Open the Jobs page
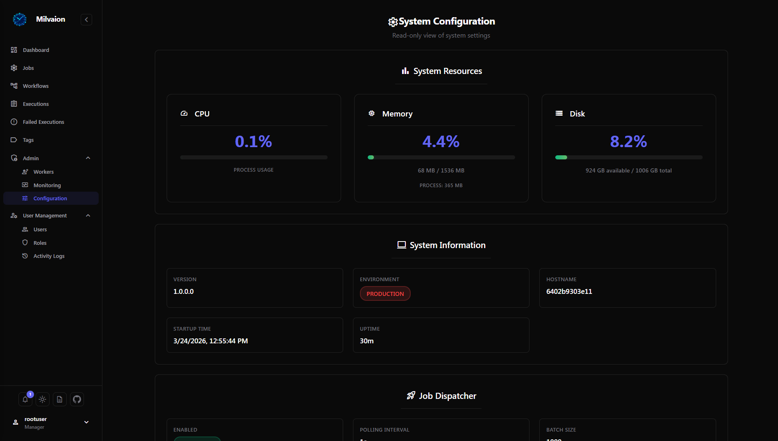 pyautogui.click(x=28, y=68)
